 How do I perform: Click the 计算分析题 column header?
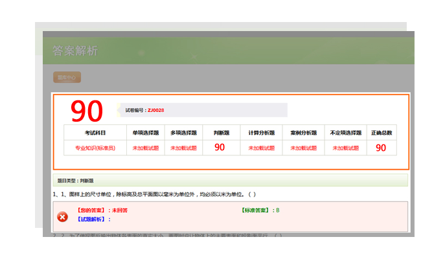[261, 133]
